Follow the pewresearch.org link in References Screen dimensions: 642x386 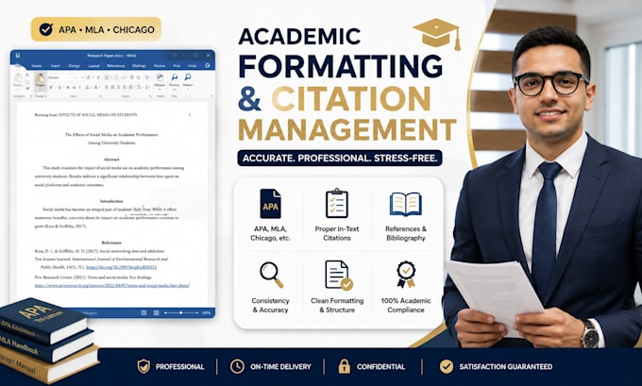[111, 286]
